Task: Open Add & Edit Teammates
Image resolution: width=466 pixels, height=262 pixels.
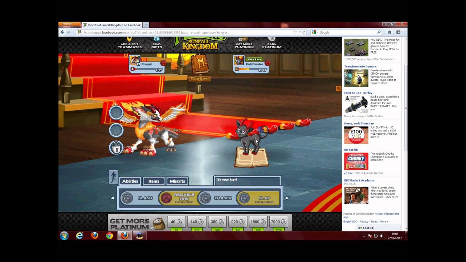Action: coord(129,43)
